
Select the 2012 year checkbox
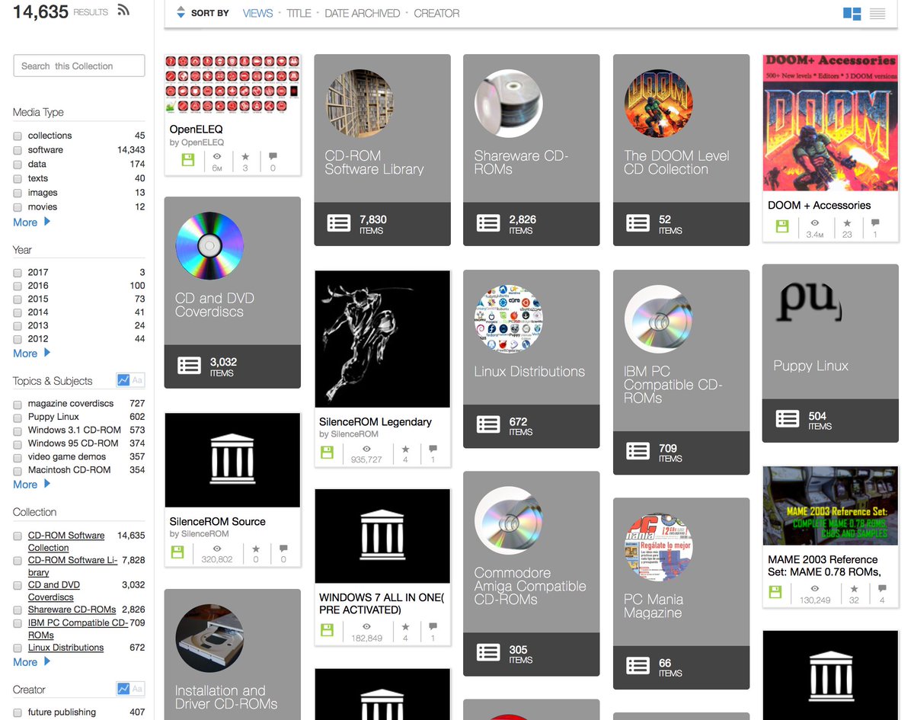(x=18, y=339)
